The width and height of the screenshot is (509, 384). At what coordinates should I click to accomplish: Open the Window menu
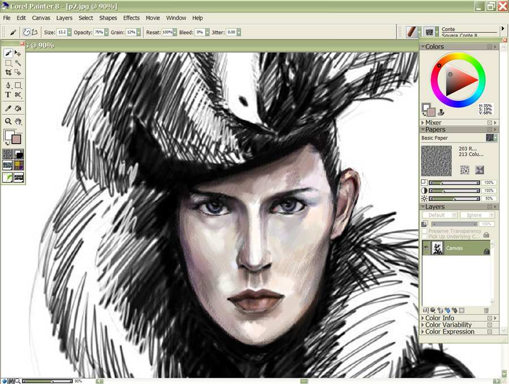point(176,18)
